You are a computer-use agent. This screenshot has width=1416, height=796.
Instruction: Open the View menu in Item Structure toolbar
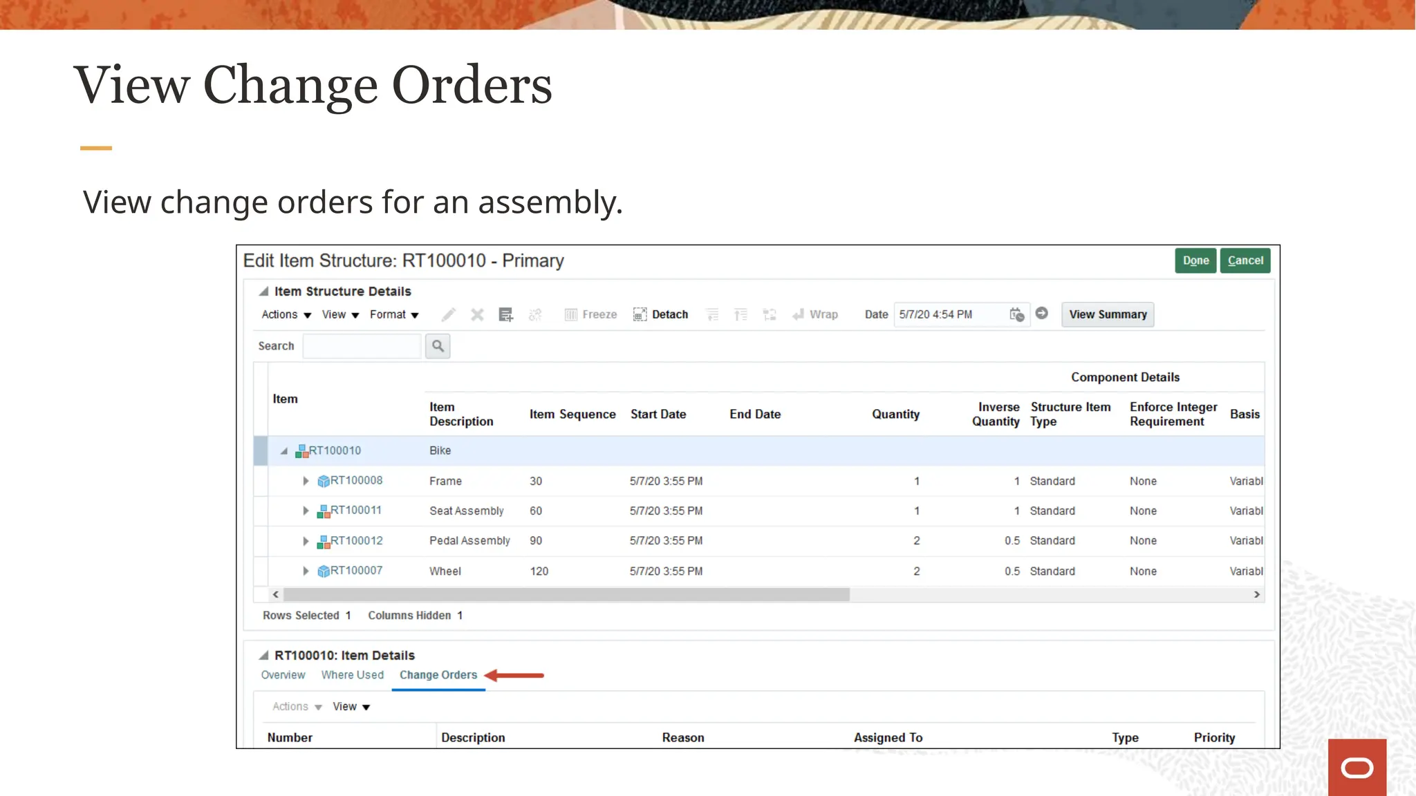[340, 314]
